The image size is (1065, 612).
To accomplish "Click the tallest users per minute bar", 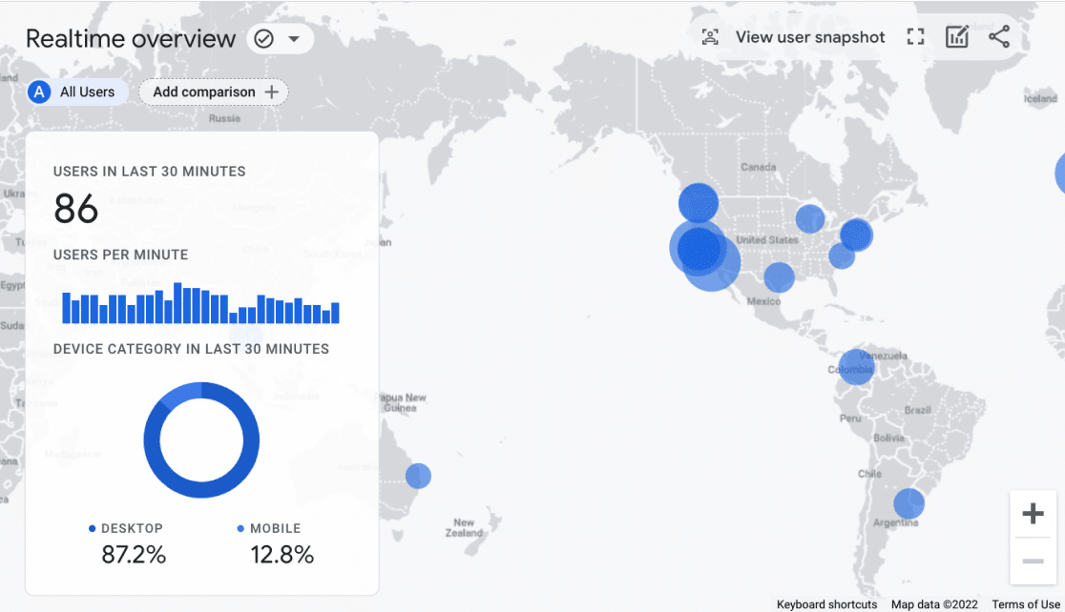I will 177,304.
